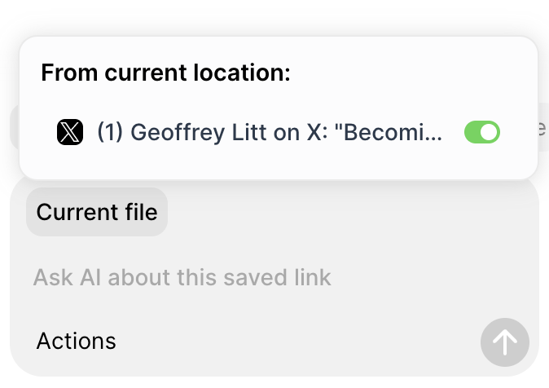549x388 pixels.
Task: Click the Actions label
Action: [77, 341]
